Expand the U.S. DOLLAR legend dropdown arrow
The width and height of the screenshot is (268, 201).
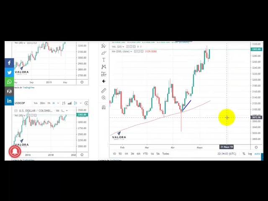pos(67,111)
